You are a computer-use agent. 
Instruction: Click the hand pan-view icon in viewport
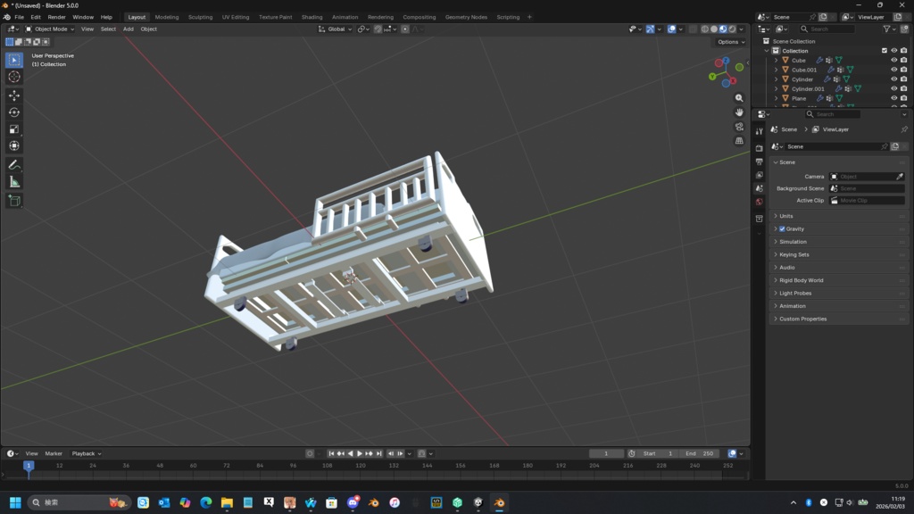pos(739,112)
